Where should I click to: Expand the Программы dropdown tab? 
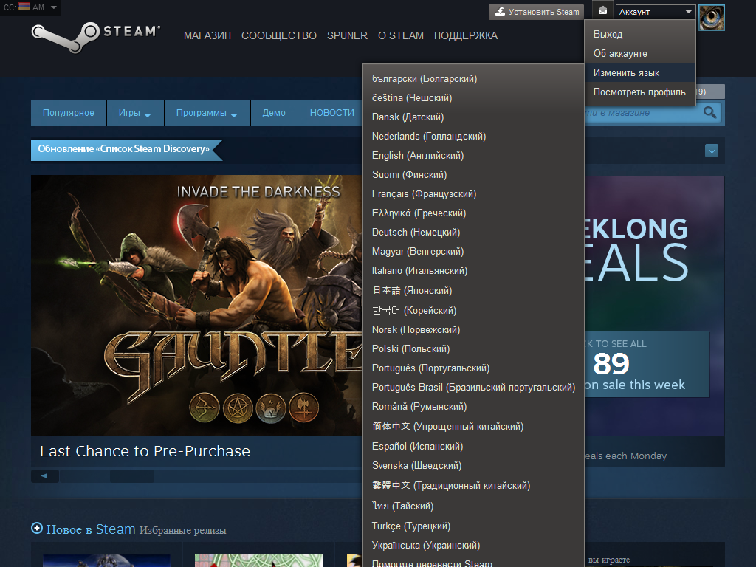(206, 113)
